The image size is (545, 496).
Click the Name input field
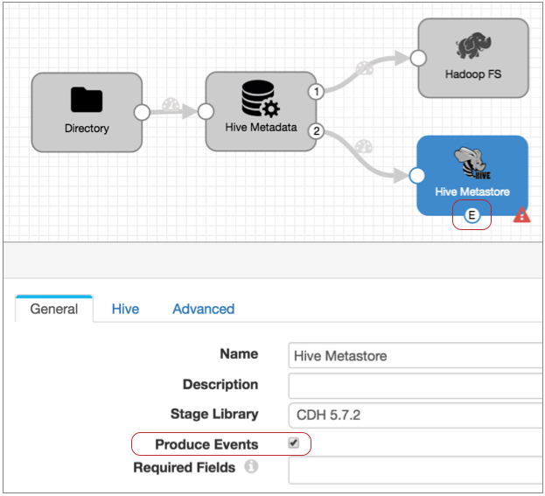click(415, 356)
